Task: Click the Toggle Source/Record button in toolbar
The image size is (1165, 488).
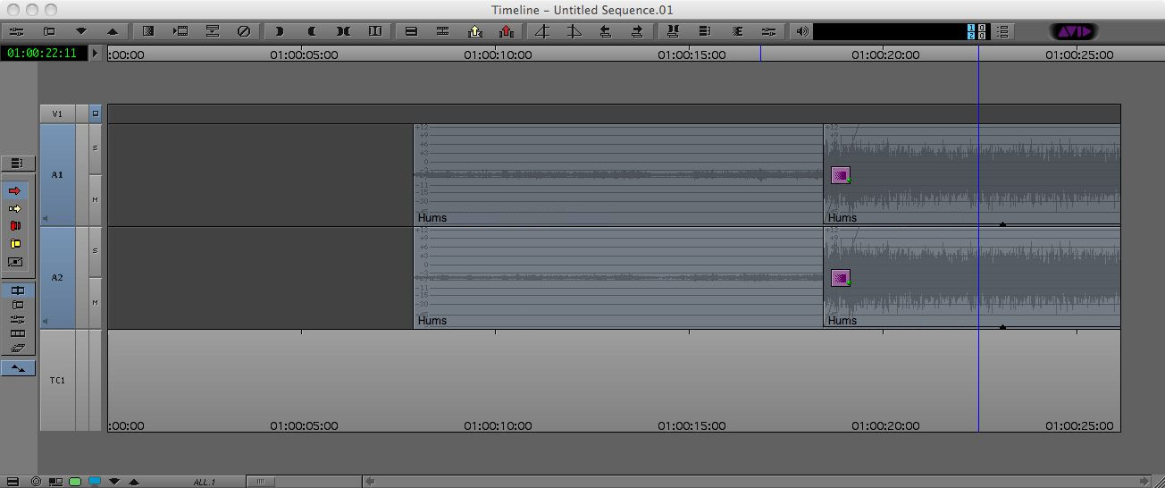Action: click(x=49, y=31)
